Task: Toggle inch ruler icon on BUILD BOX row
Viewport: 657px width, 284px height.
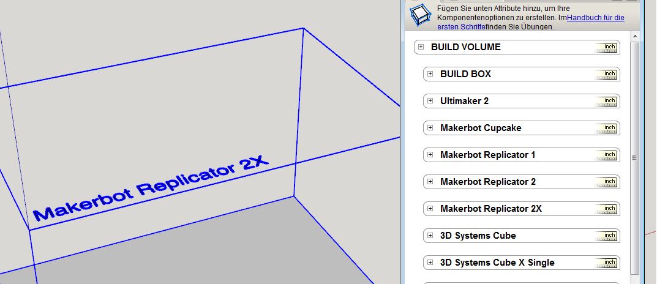Action: [607, 75]
